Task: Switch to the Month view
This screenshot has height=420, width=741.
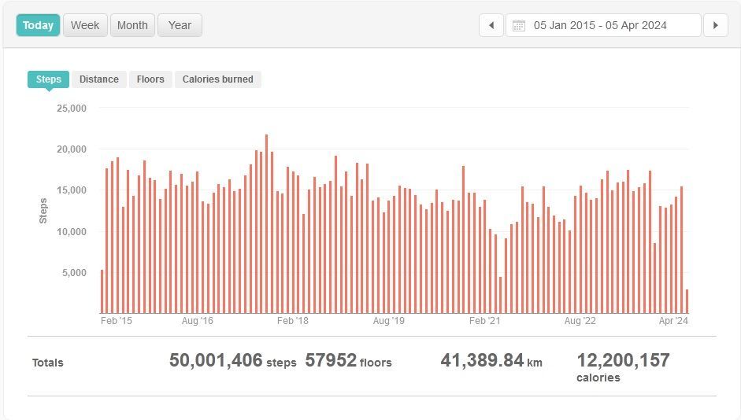Action: click(x=132, y=25)
